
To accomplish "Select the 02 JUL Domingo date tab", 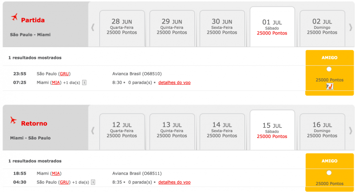I will pos(322,27).
